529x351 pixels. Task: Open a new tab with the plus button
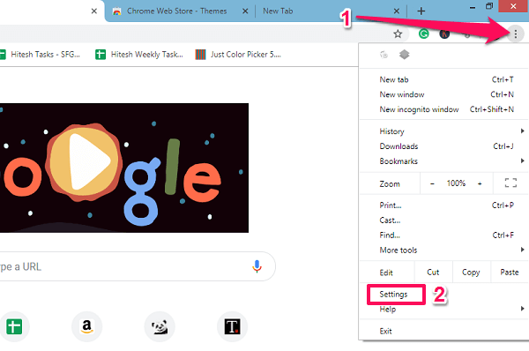tap(421, 11)
